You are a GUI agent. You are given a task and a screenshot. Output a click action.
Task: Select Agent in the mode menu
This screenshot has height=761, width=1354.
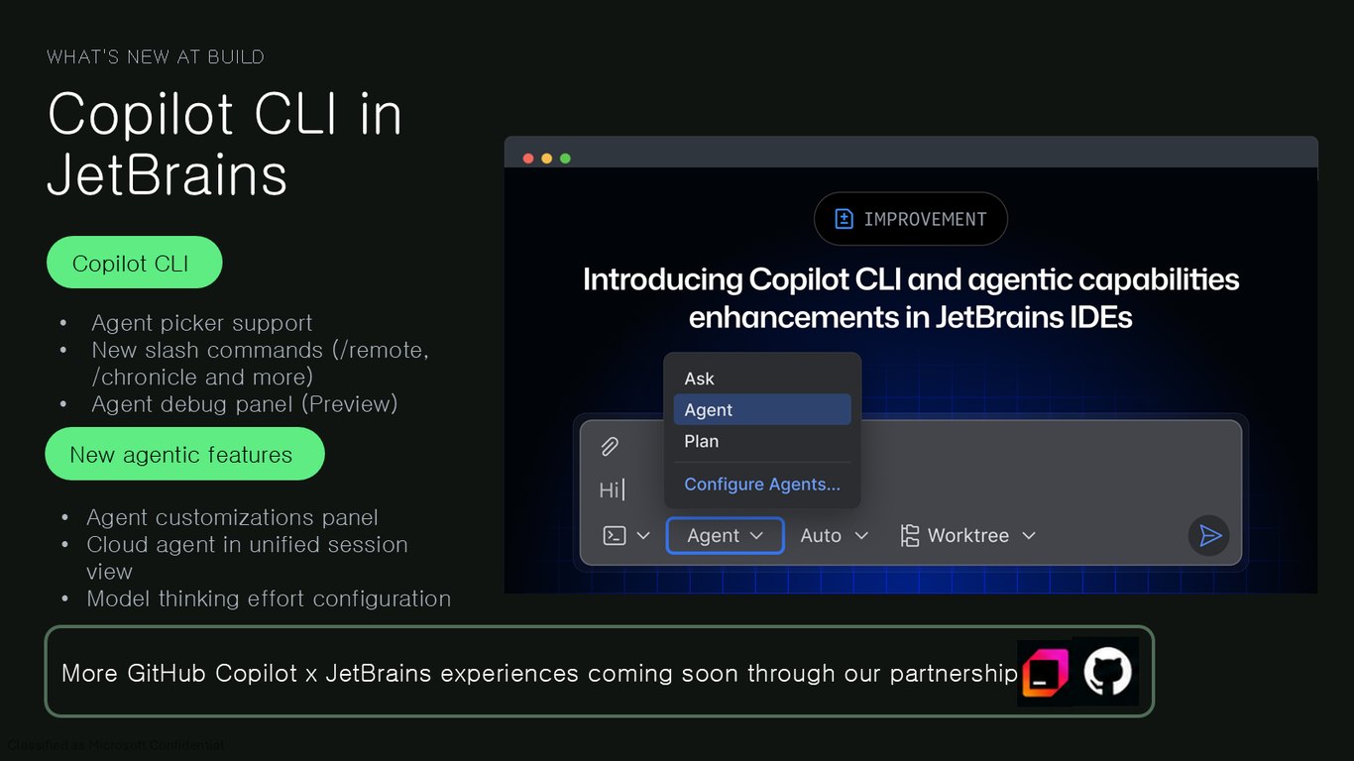(762, 409)
